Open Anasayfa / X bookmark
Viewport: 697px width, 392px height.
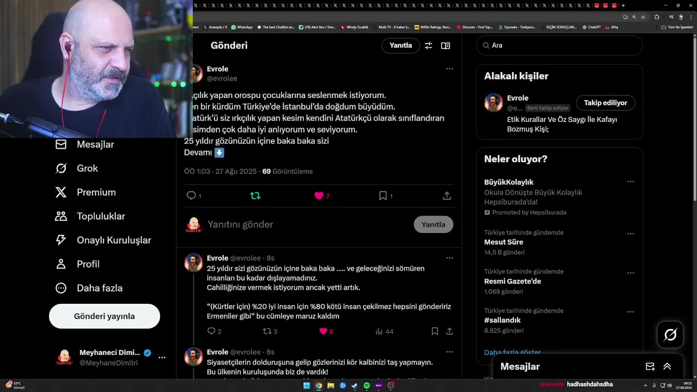point(215,27)
